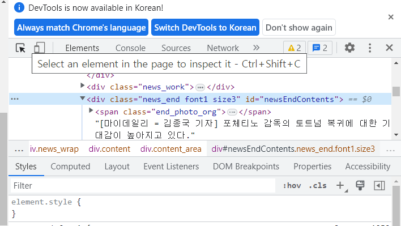
Task: Click Switch DevTools to Korean
Action: pos(205,27)
